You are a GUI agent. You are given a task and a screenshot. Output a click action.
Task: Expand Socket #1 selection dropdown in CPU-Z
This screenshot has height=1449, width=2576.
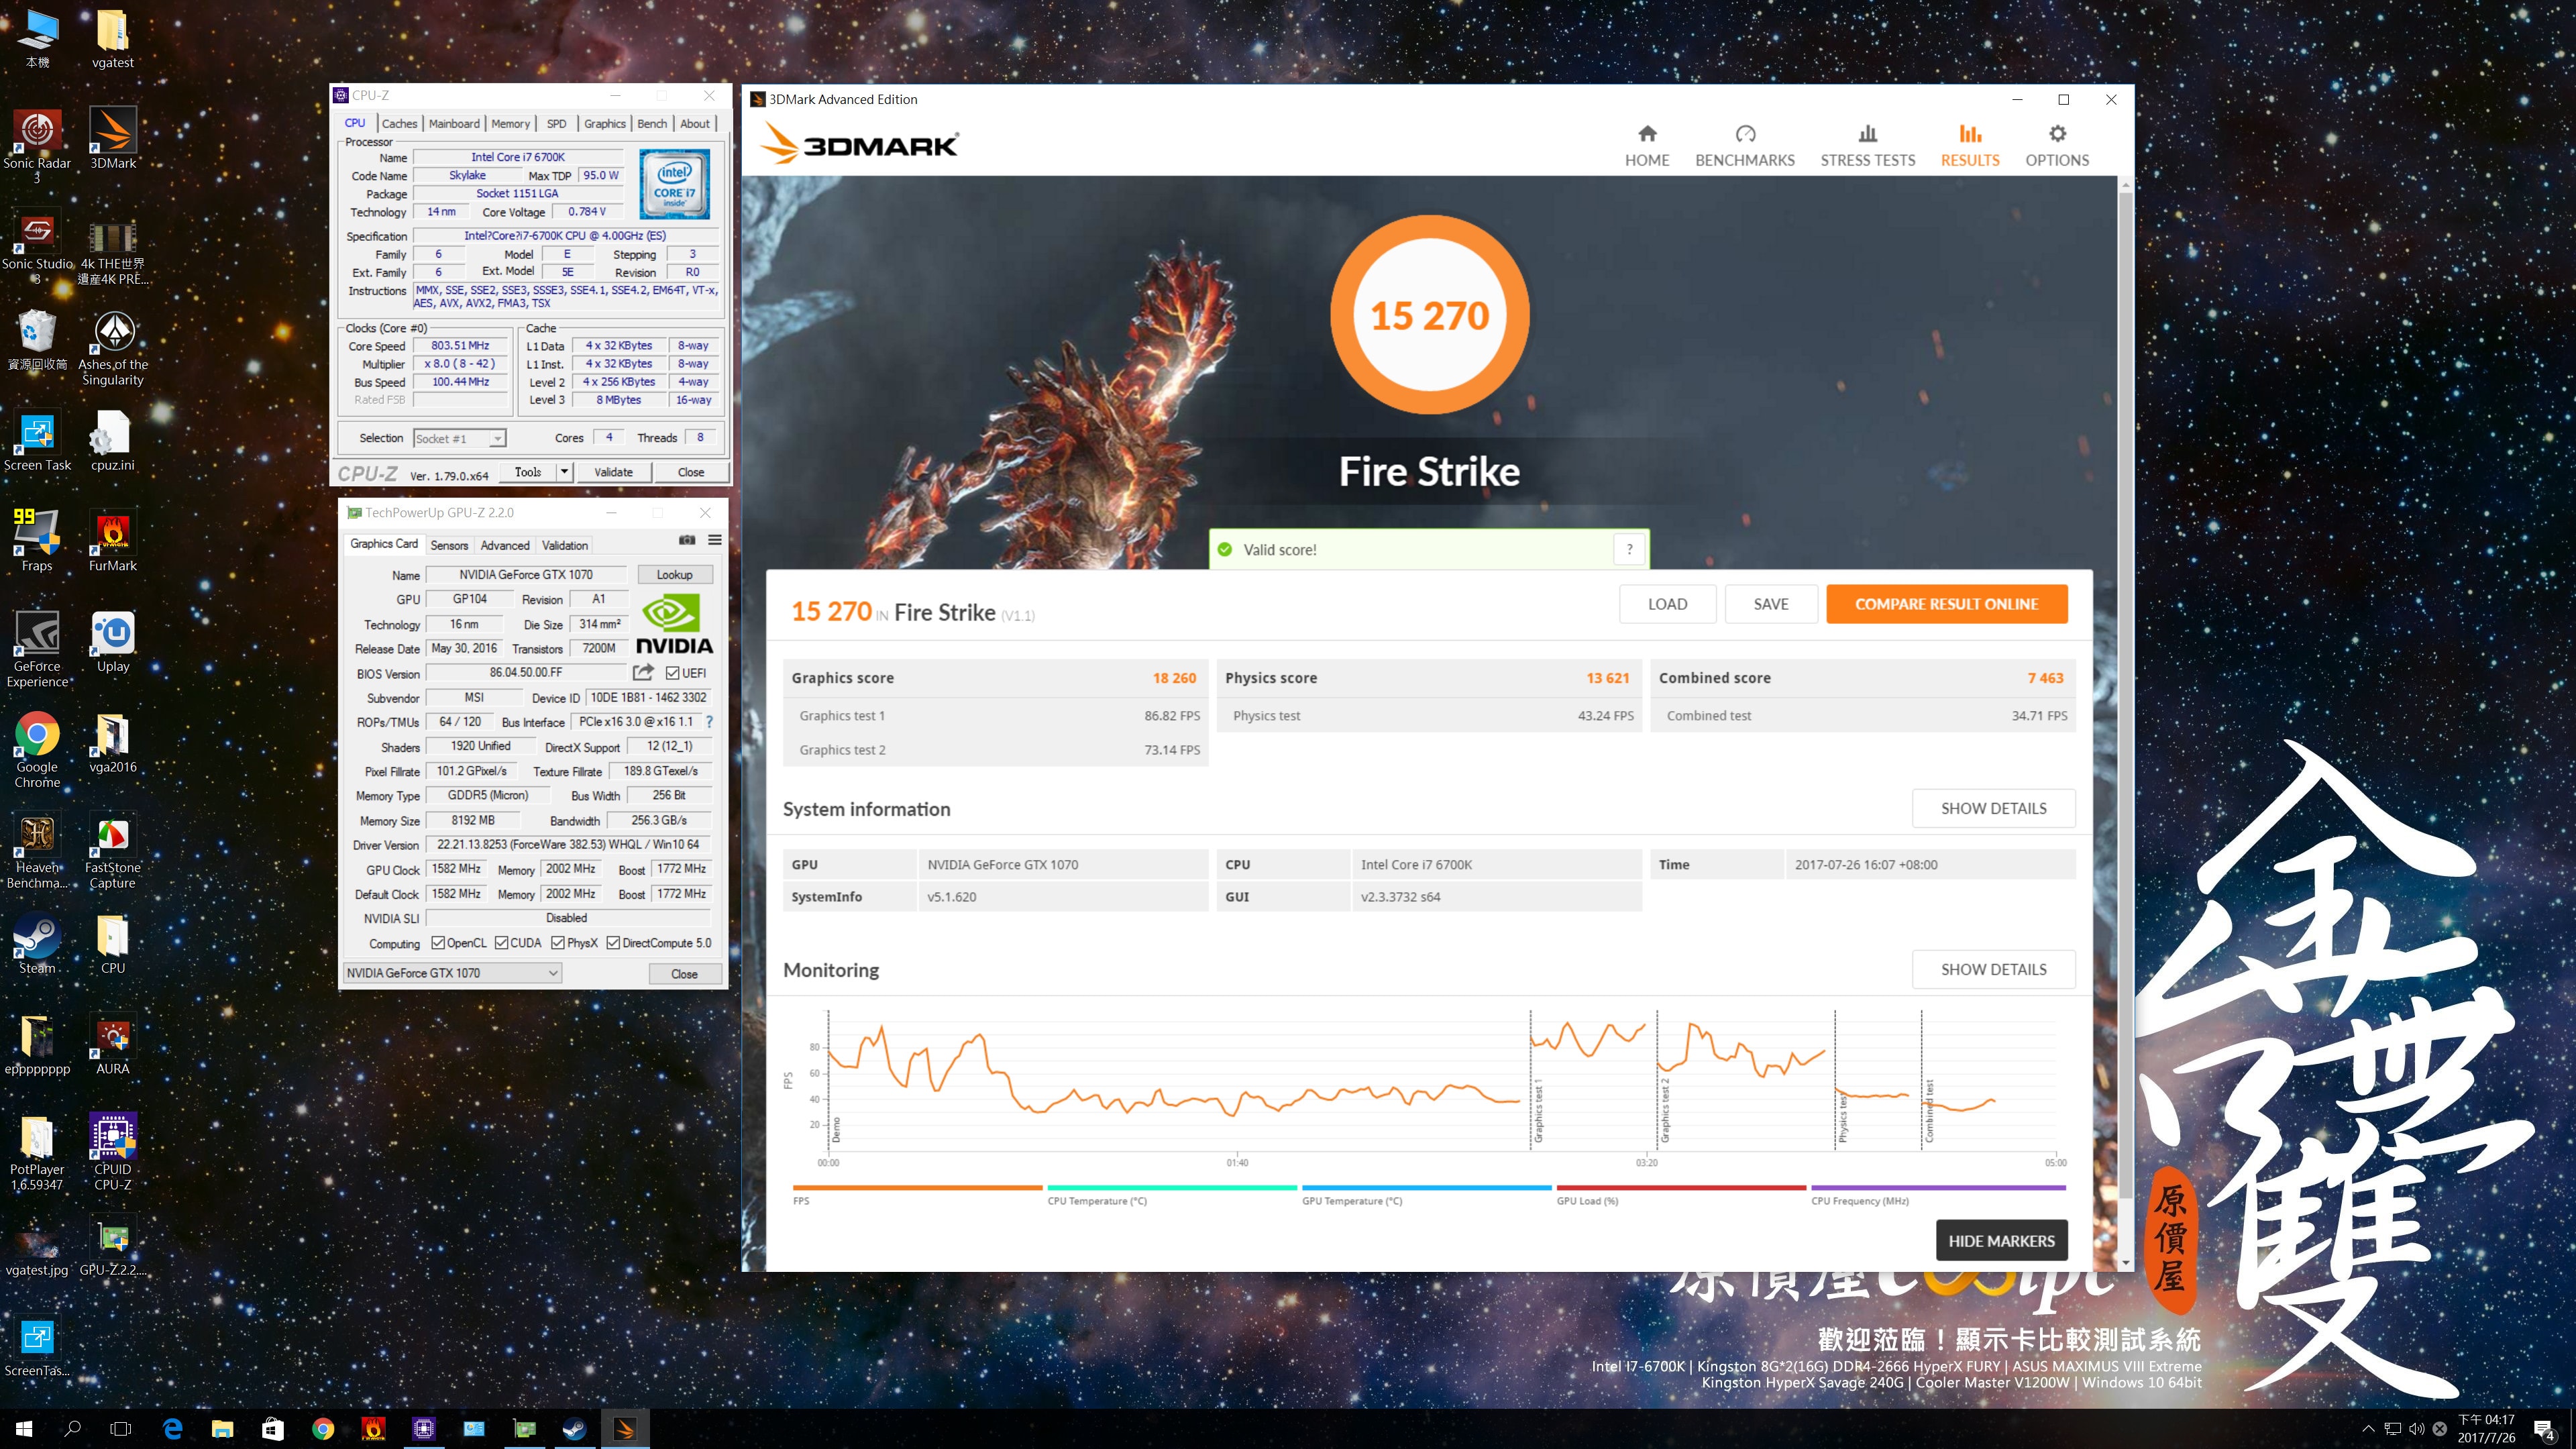click(x=497, y=438)
